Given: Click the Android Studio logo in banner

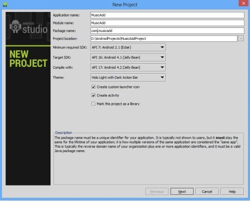Looking at the screenshot, I should tap(28, 27).
